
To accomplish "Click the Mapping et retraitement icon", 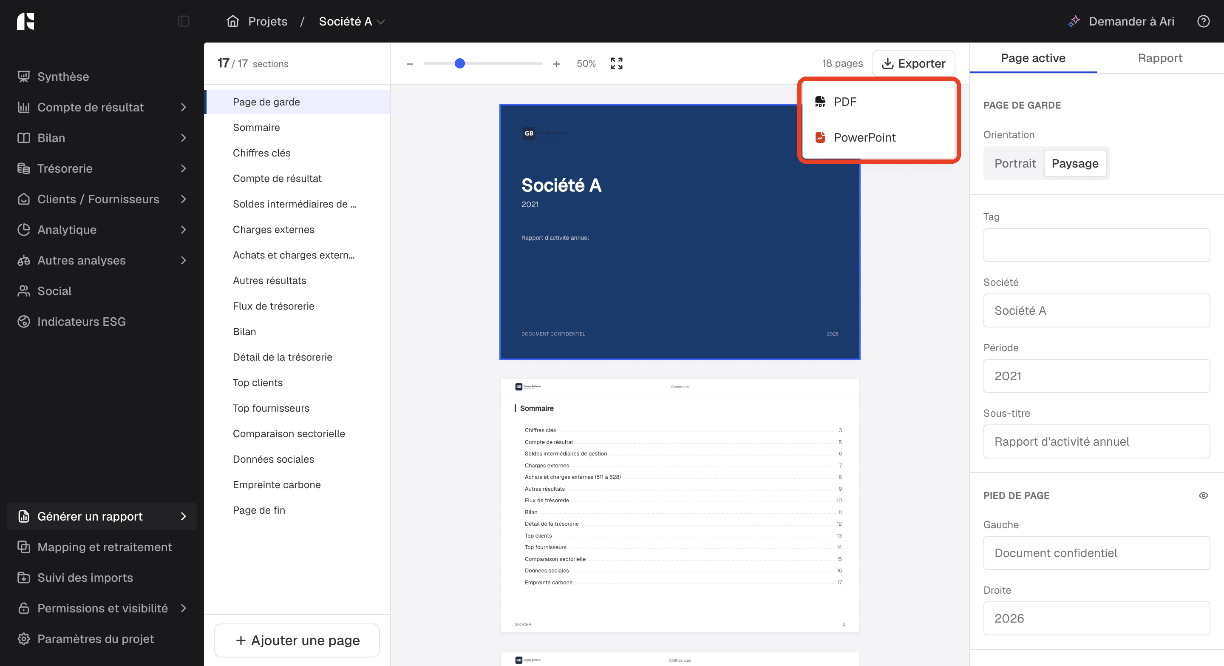I will (x=24, y=546).
